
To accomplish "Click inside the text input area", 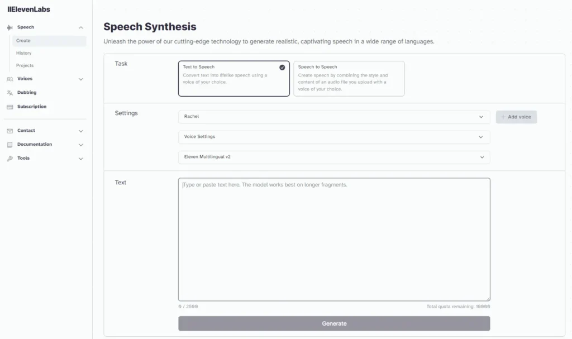I will [x=333, y=240].
